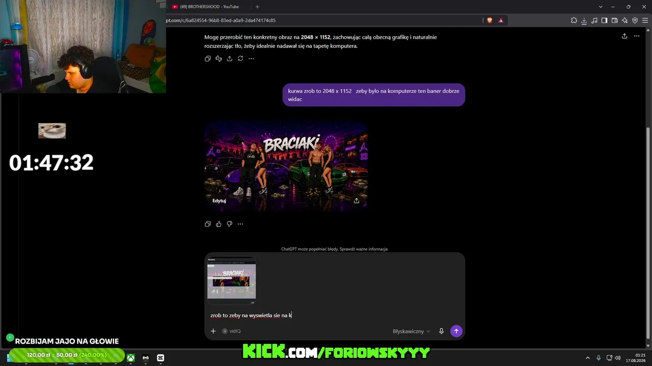Click Edytuj on the generated image
This screenshot has width=652, height=366.
click(219, 201)
